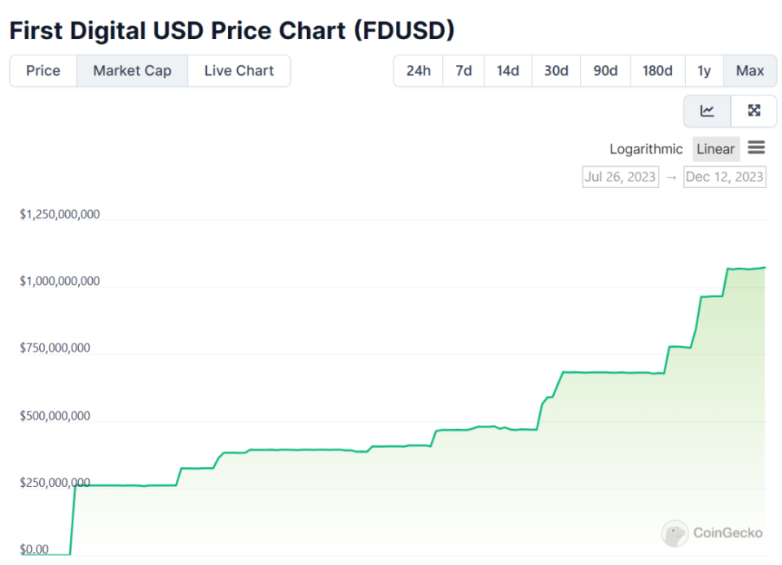Click the chart's latest data point
Image resolution: width=782 pixels, height=565 pixels.
(x=764, y=267)
